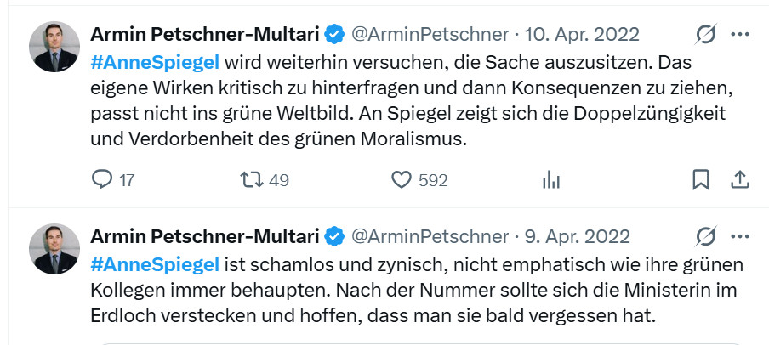
Task: Click Grok icon on first tweet
Action: (705, 34)
